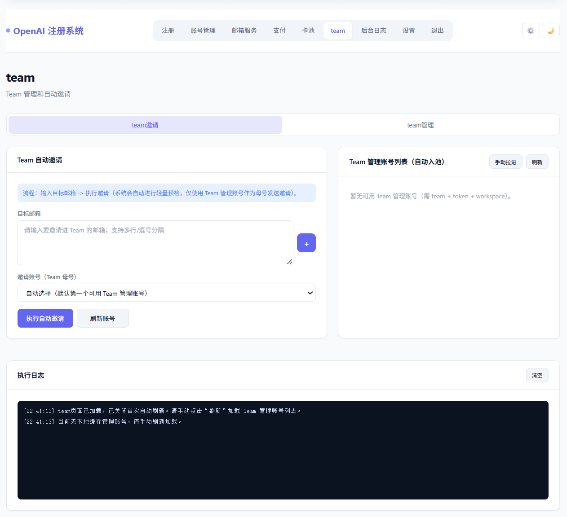Open the 卡池 section
This screenshot has width=567, height=517.
coord(308,31)
